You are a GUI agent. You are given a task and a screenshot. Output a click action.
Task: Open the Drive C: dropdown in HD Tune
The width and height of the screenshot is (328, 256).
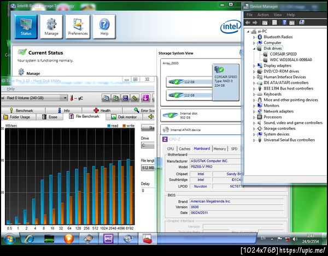[148, 145]
